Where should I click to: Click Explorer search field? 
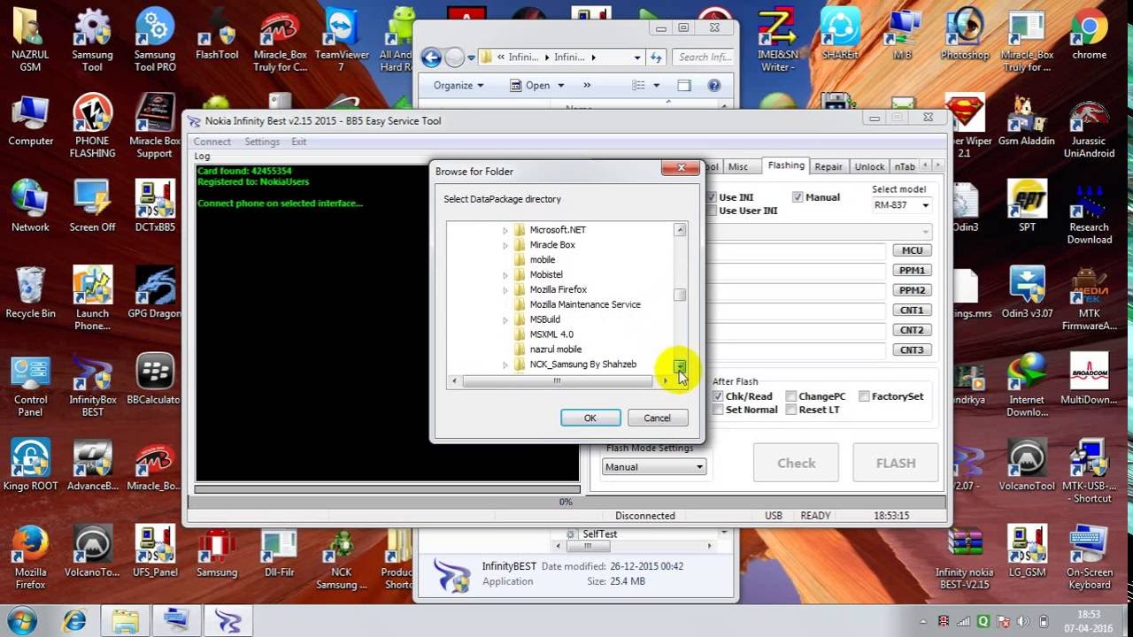click(705, 57)
